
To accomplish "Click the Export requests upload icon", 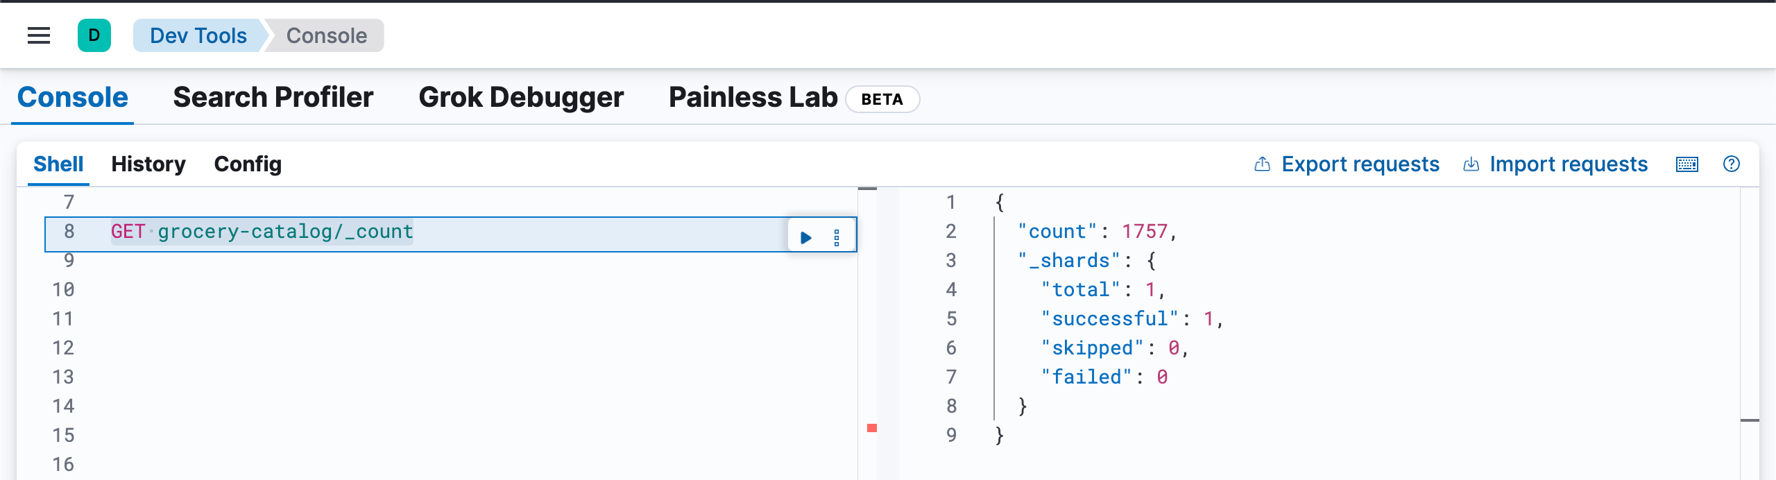I will coord(1263,164).
